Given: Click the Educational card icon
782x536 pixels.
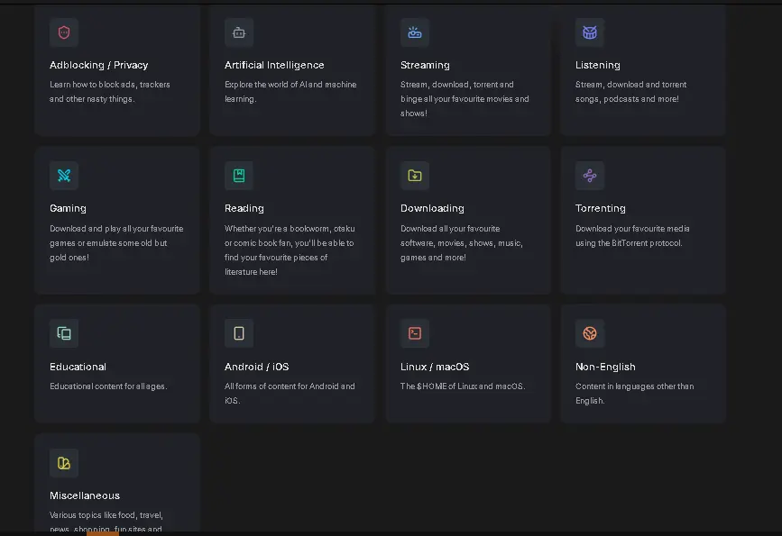Looking at the screenshot, I should 64,333.
